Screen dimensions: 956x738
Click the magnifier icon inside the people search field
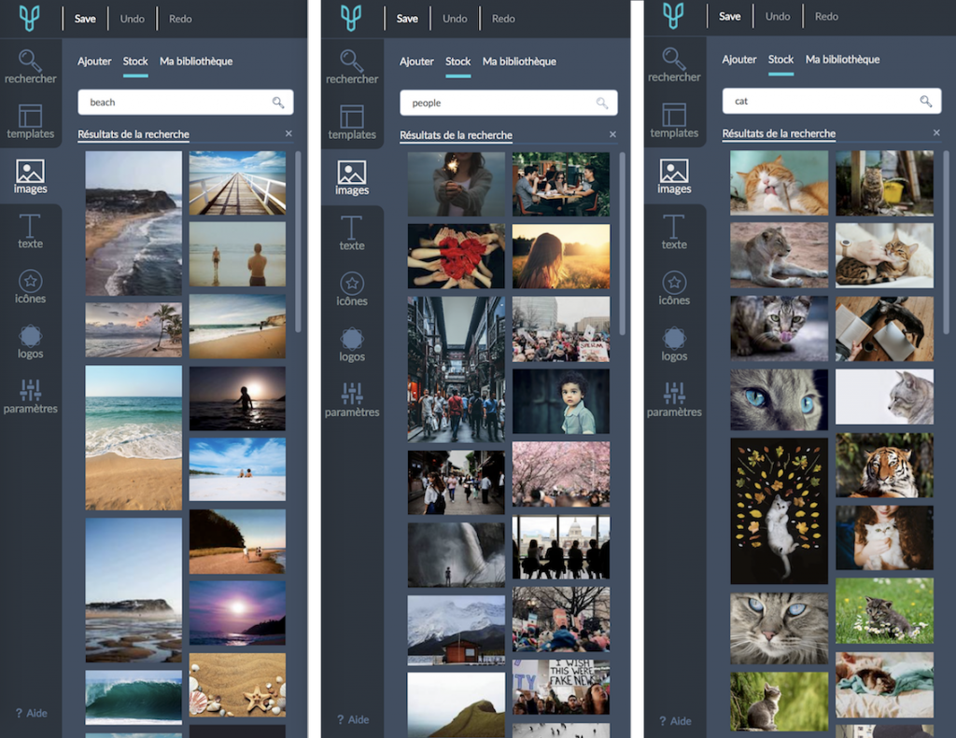pyautogui.click(x=602, y=103)
